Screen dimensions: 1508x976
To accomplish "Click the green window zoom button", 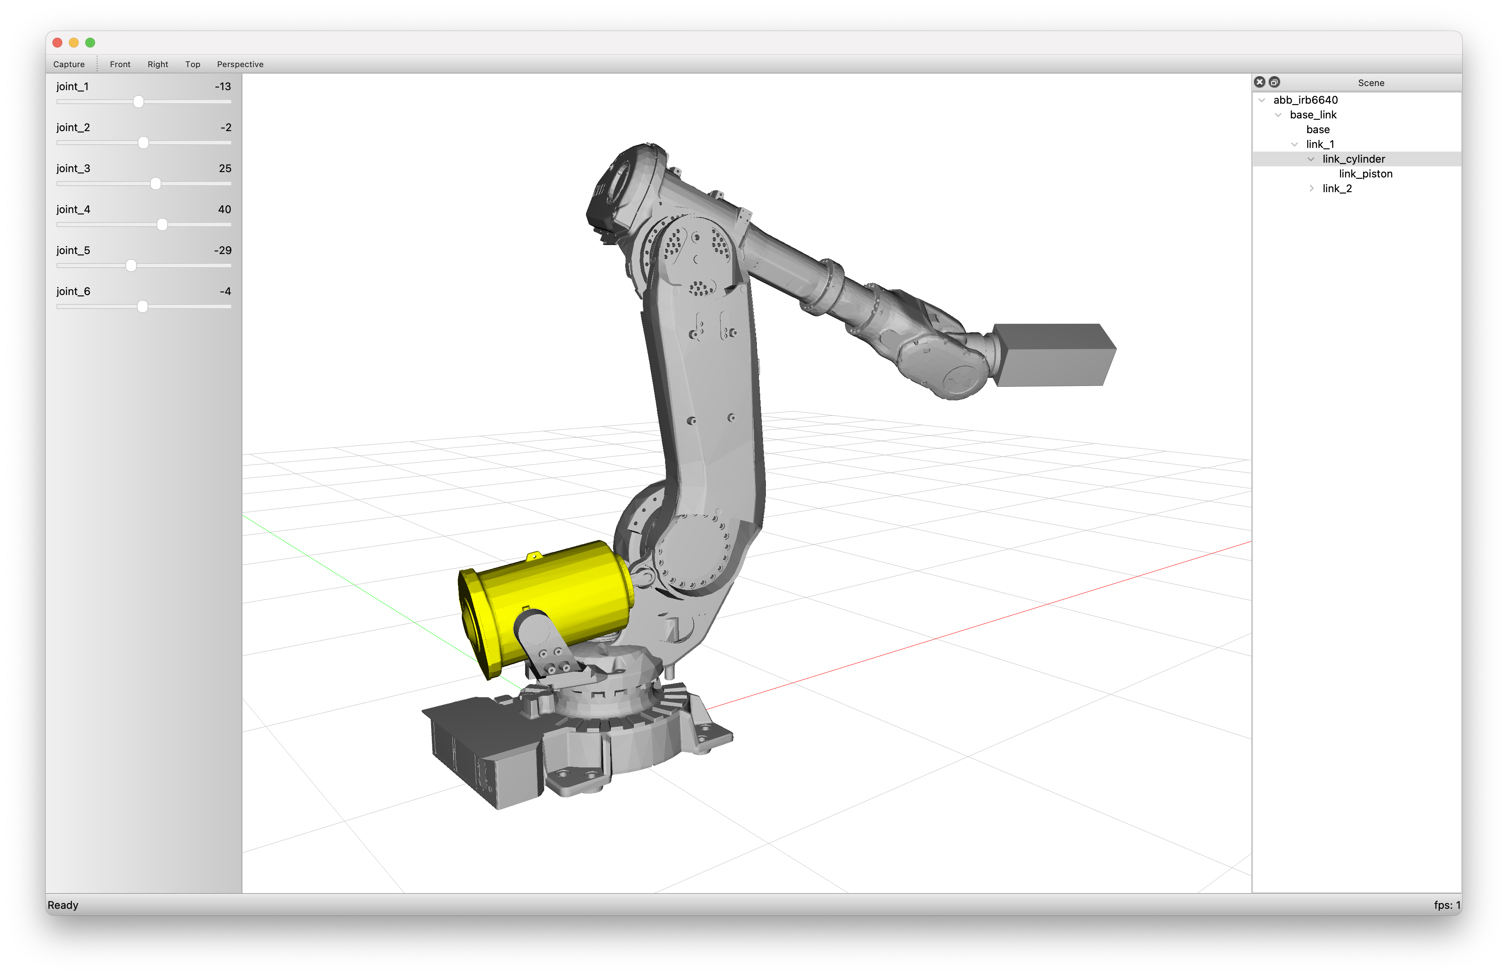I will point(90,43).
